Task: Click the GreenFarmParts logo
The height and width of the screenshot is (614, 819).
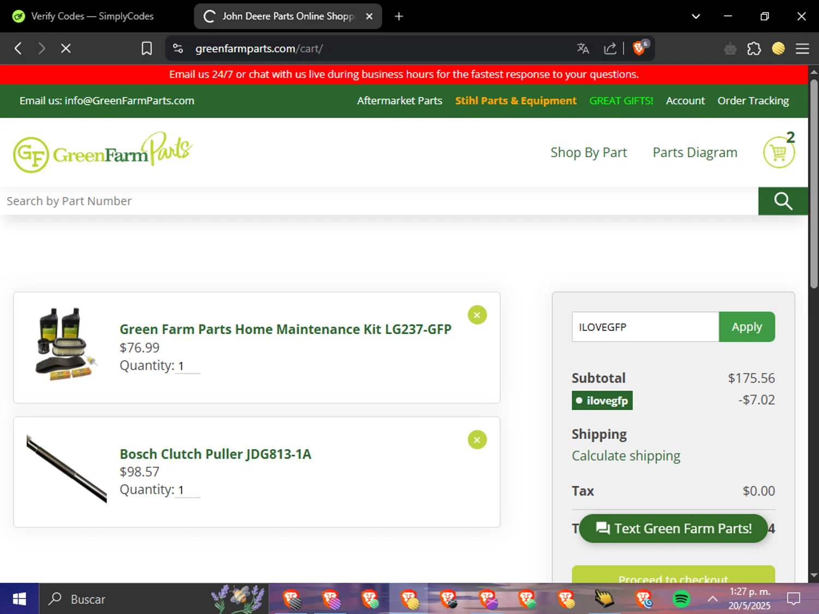Action: [x=103, y=152]
